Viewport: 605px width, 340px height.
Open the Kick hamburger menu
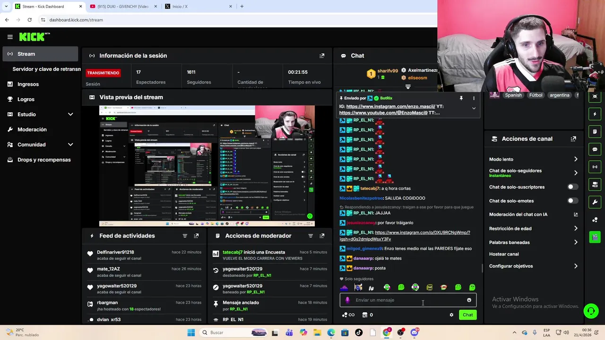click(10, 37)
